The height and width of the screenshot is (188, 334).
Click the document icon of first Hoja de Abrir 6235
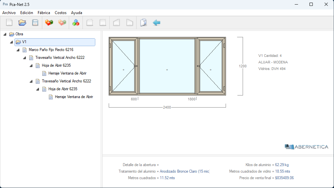(38, 65)
